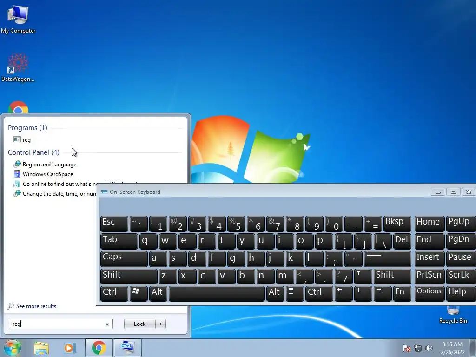This screenshot has width=476, height=357.
Task: Toggle the Fn key on On-Screen Keyboard
Action: tap(402, 294)
